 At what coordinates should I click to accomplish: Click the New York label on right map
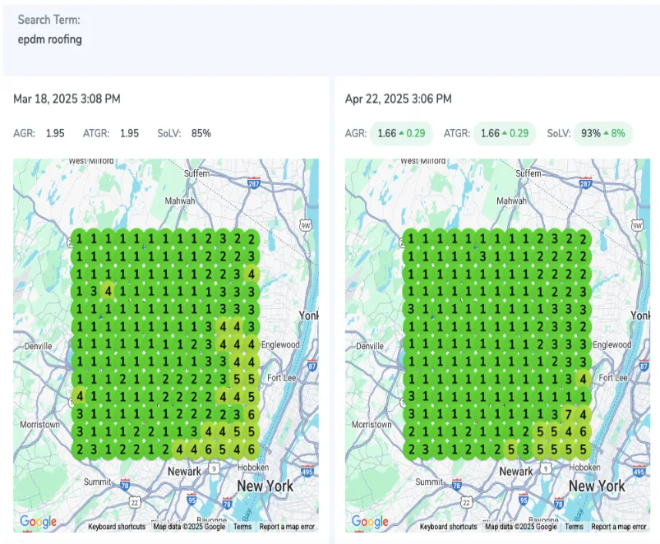click(x=598, y=486)
